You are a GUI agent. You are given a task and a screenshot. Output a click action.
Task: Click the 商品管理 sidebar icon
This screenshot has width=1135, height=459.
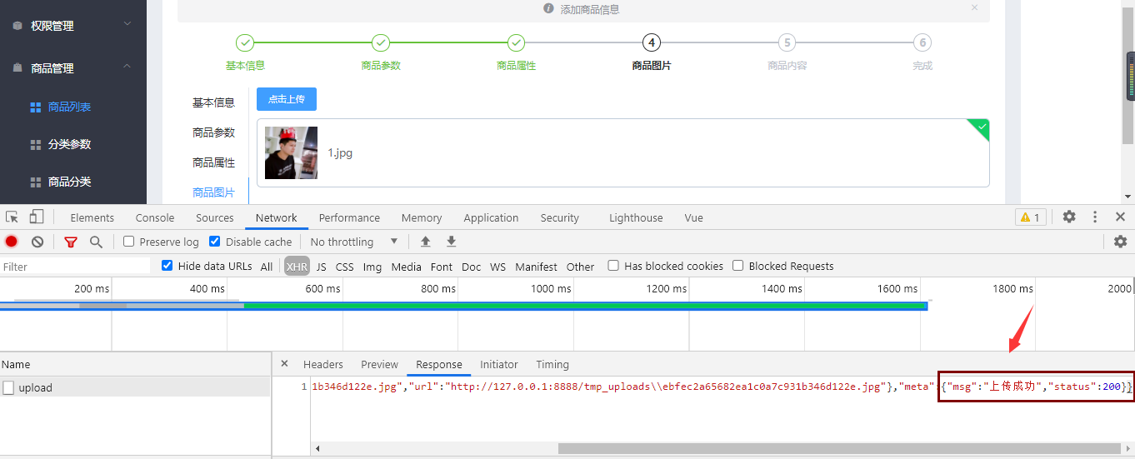[x=17, y=68]
